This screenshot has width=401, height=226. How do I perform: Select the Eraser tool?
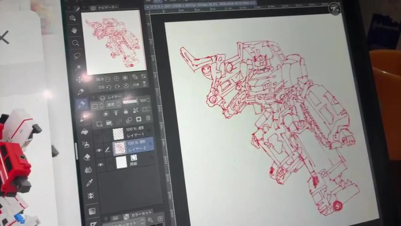click(x=87, y=158)
